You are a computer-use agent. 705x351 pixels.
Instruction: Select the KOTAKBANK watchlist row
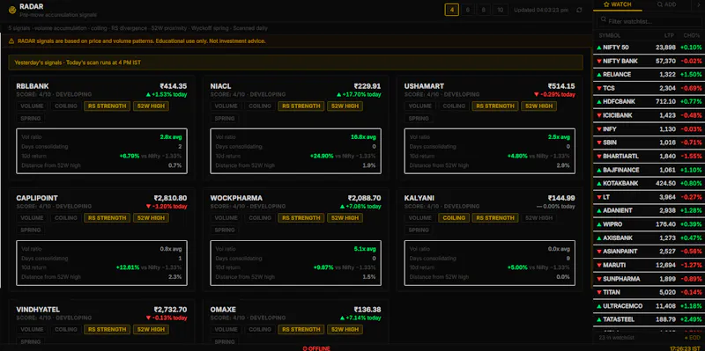pos(649,184)
